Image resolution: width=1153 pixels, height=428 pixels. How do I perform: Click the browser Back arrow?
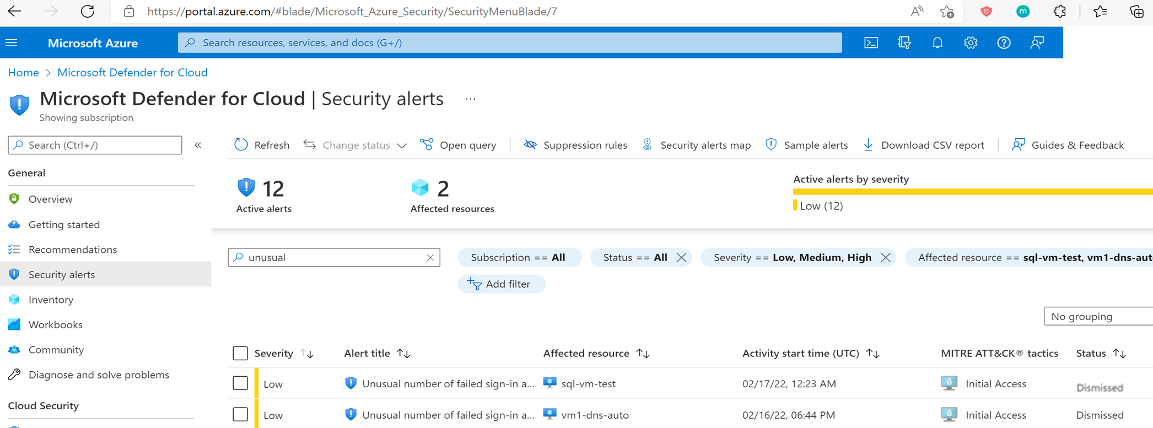[x=15, y=12]
